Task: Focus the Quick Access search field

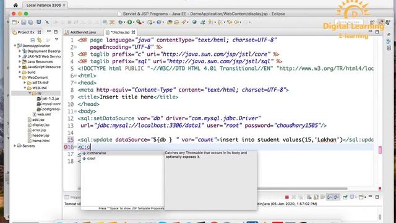Action: (349, 22)
